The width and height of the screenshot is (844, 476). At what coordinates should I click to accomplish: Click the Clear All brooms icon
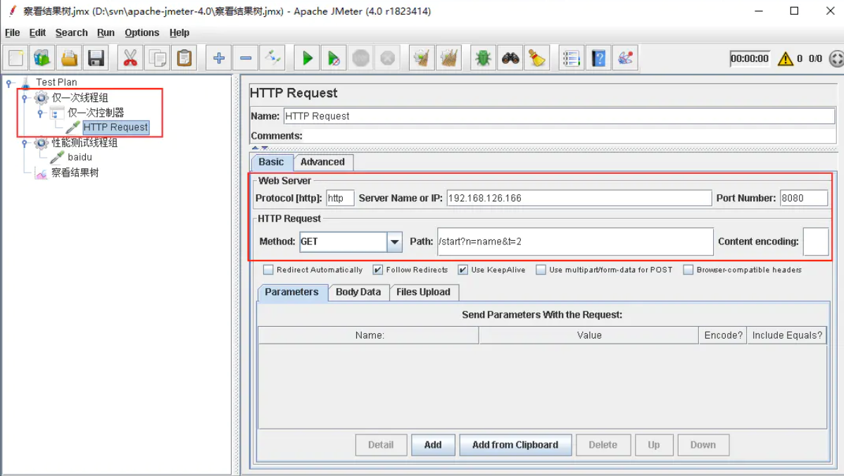tap(449, 58)
